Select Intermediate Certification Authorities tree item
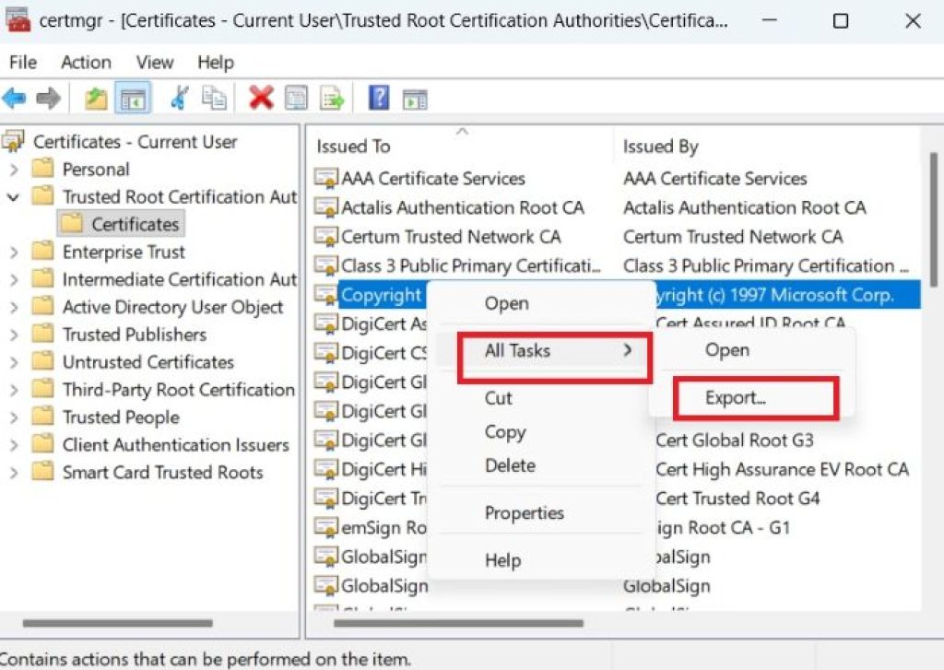The height and width of the screenshot is (670, 944). (x=180, y=278)
